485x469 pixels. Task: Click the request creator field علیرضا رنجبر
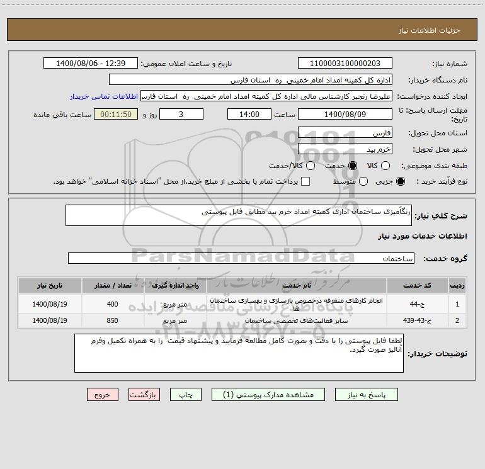click(266, 96)
